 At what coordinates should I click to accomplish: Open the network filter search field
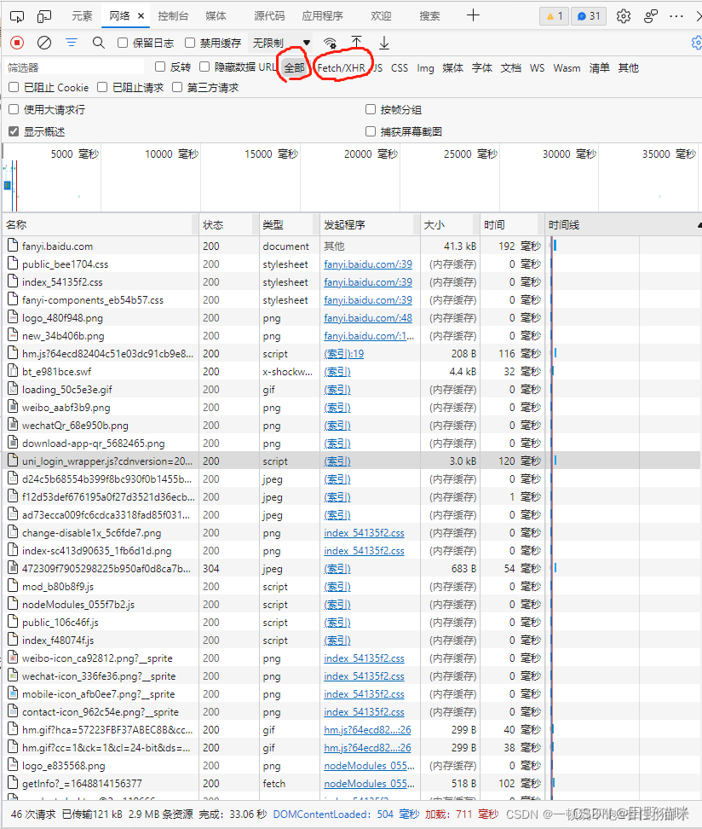(100, 43)
